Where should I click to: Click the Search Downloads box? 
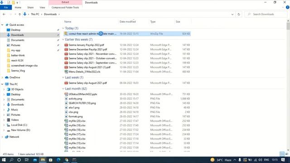point(266,14)
